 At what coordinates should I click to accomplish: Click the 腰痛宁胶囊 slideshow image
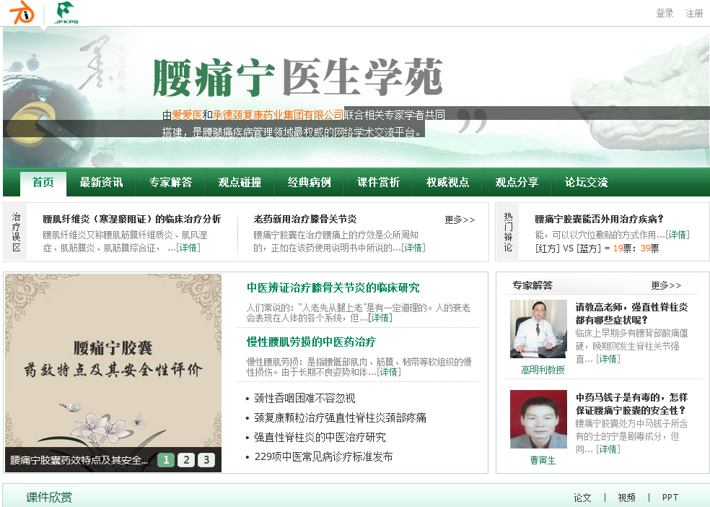click(113, 360)
